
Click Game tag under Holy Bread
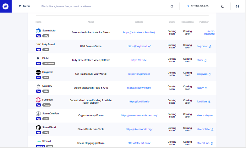pos(46,50)
